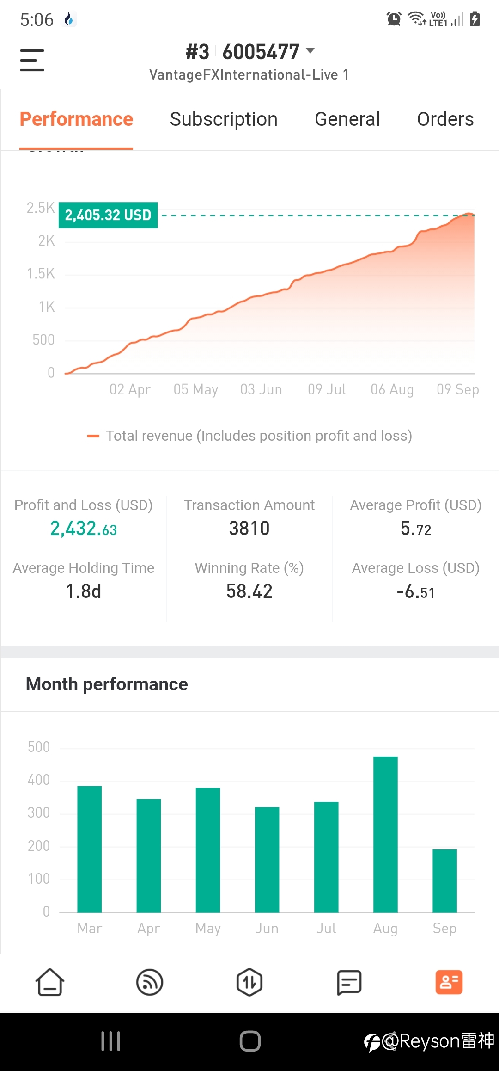
Task: Tap the Sep bar in Month performance
Action: tap(444, 881)
